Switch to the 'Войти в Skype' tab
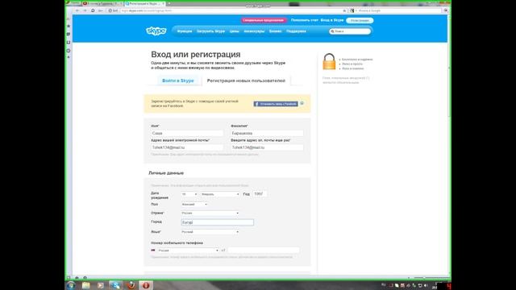The width and height of the screenshot is (516, 290). click(x=178, y=81)
